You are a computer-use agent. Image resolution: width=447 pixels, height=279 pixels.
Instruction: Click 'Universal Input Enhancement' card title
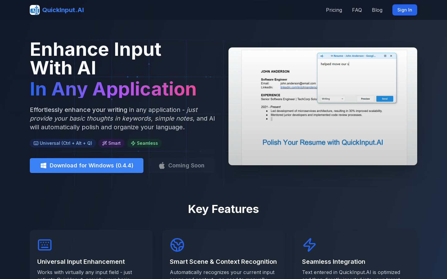81,262
